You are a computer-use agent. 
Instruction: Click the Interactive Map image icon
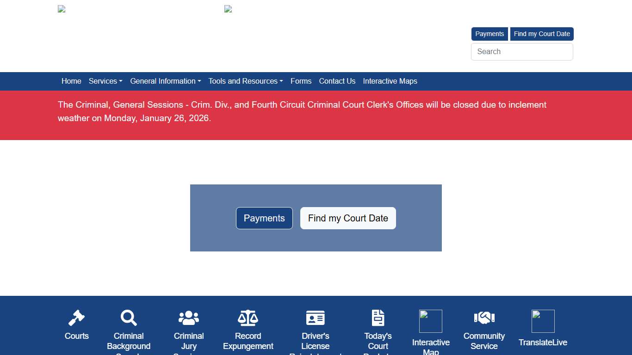(x=431, y=321)
